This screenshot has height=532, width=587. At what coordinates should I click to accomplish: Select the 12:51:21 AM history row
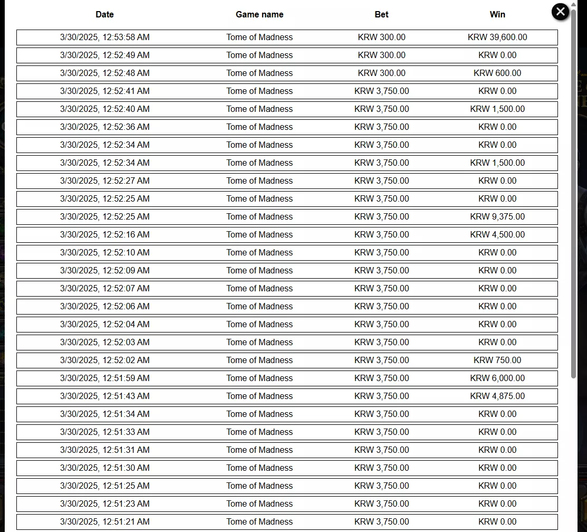click(287, 522)
